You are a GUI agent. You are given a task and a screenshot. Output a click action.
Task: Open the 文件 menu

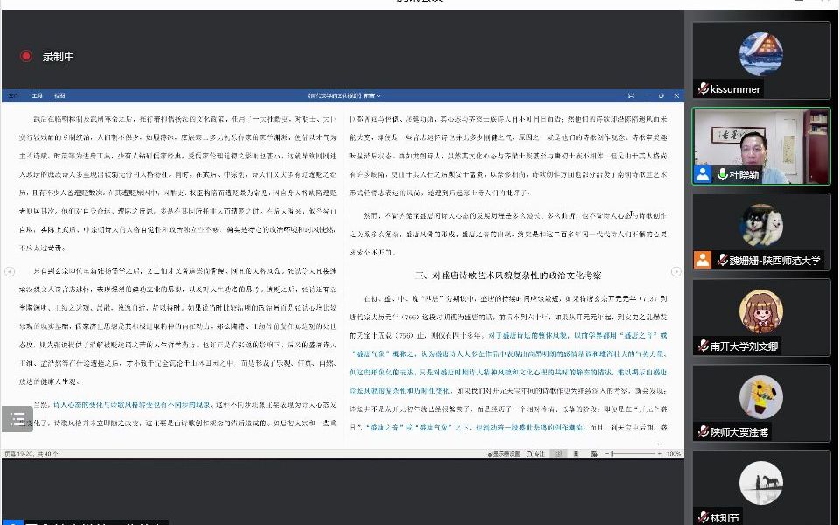tap(12, 94)
